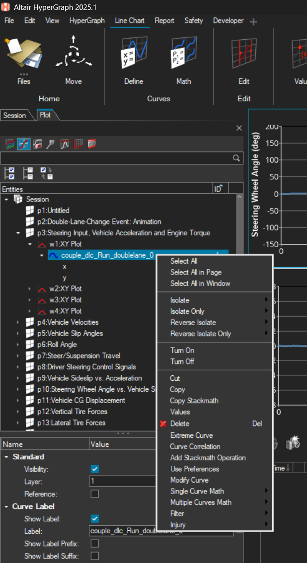Choose Curve Correlation menu entry
The width and height of the screenshot is (307, 563).
(215, 447)
